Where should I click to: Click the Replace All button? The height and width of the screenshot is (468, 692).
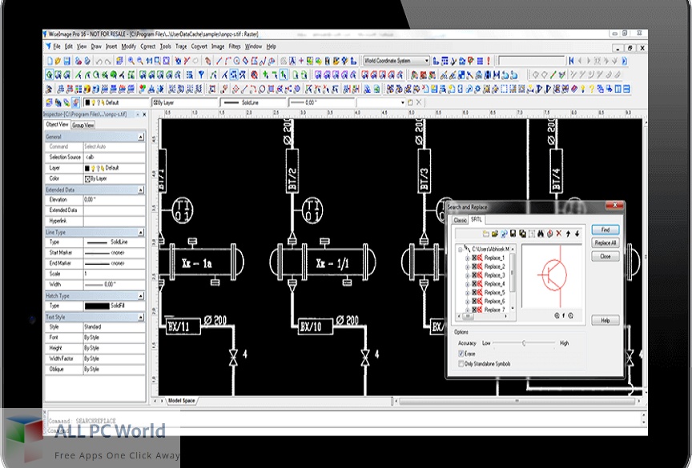pos(605,243)
